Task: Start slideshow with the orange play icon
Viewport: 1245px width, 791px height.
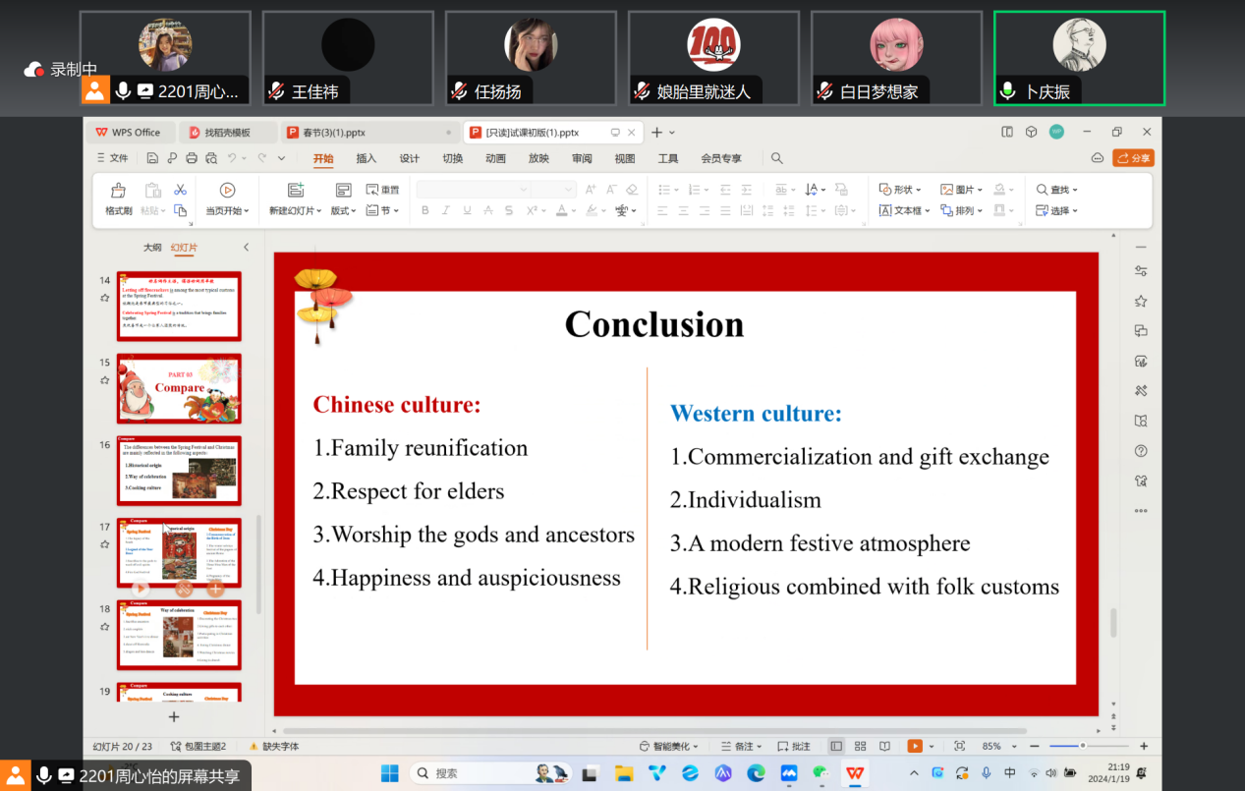Action: click(915, 746)
